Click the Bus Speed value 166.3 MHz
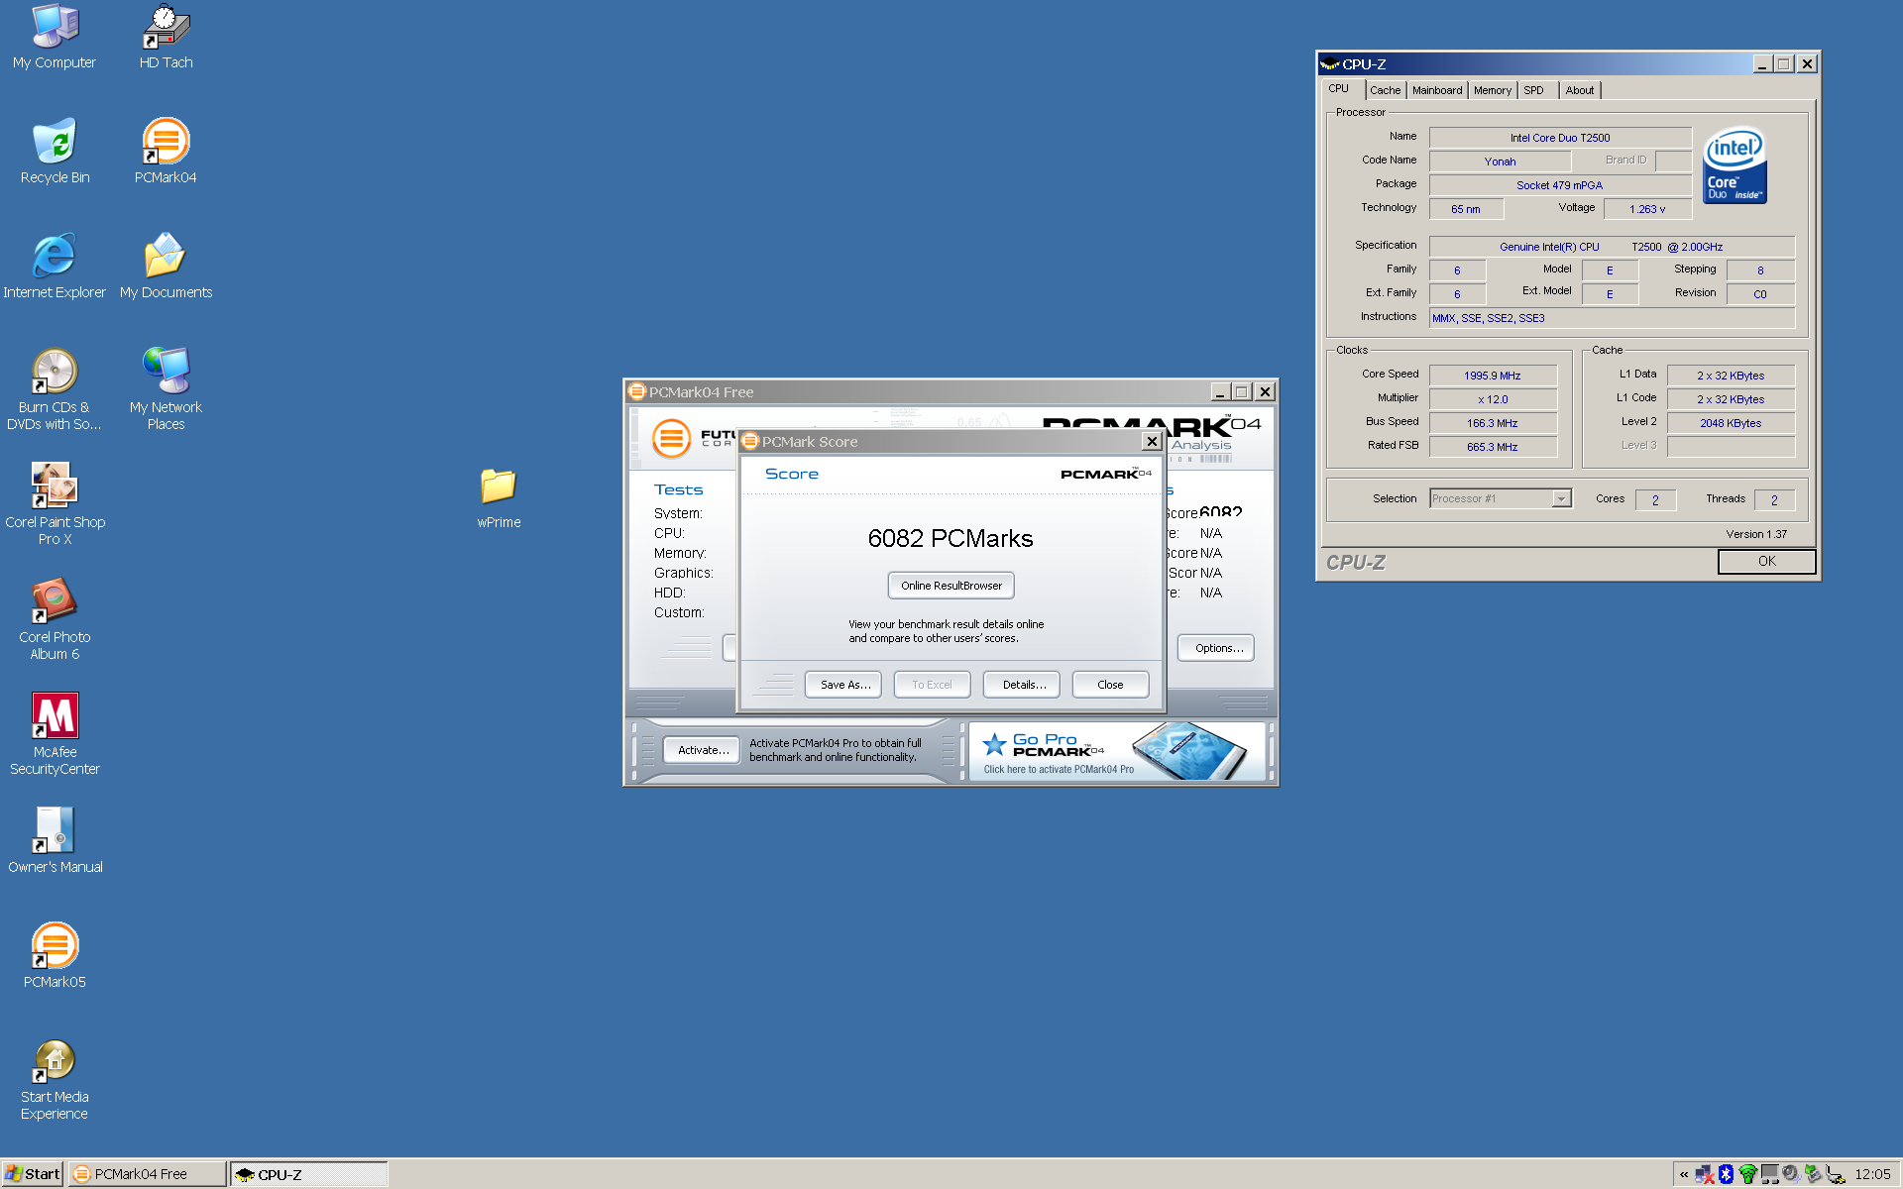The width and height of the screenshot is (1903, 1189). (1493, 423)
